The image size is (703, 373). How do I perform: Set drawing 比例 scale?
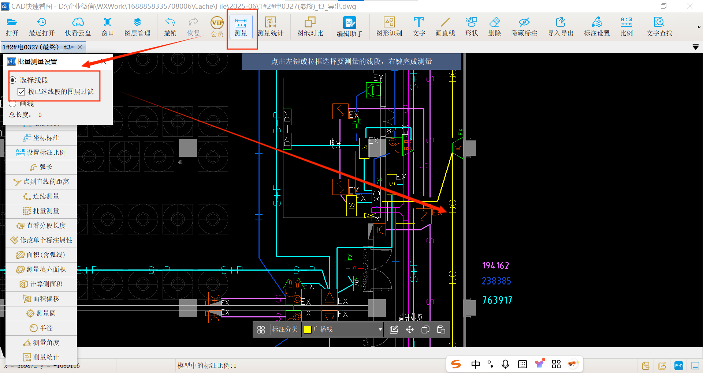click(626, 27)
